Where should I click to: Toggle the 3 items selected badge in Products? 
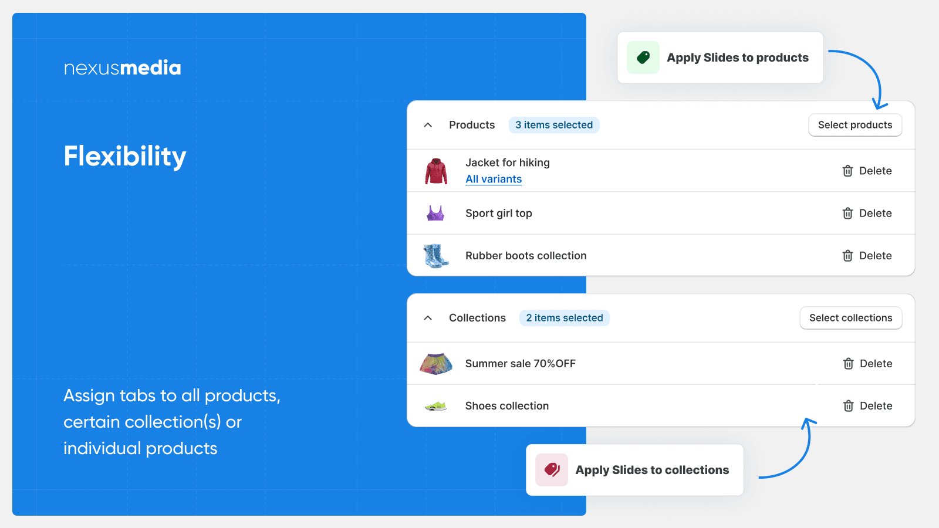[x=554, y=125]
